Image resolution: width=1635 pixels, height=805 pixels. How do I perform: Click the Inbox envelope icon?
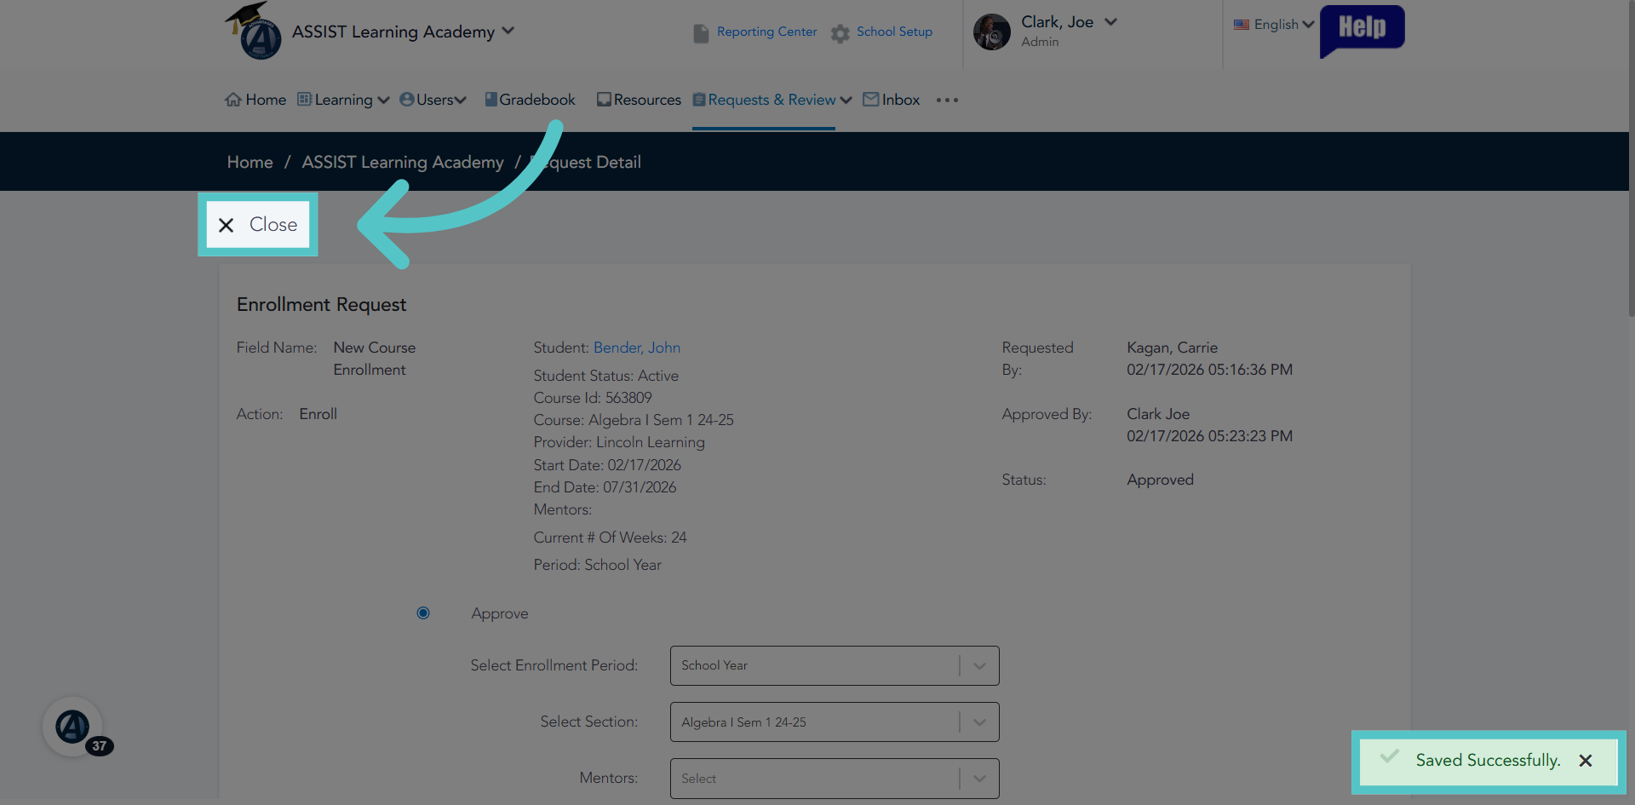pos(871,99)
